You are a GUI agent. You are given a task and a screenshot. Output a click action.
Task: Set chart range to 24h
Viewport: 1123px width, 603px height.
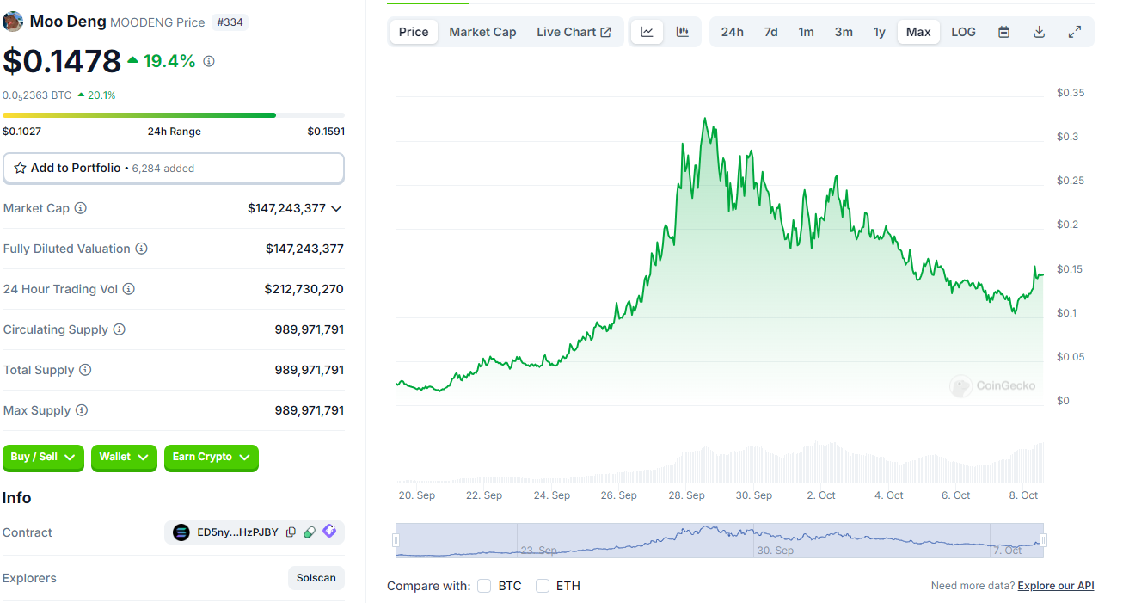tap(733, 32)
